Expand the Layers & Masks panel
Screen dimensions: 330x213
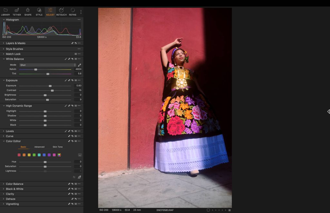4,43
